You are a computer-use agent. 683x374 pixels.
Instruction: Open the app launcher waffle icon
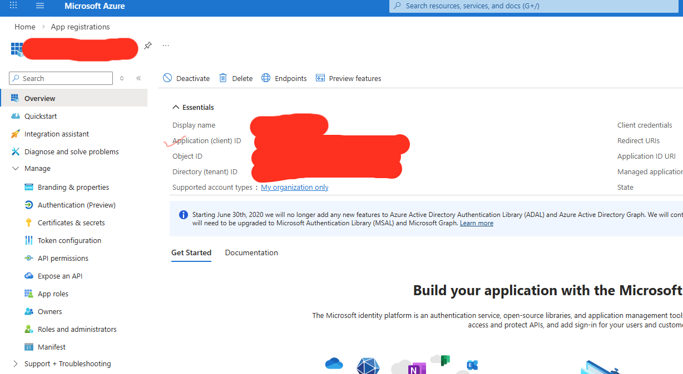[13, 6]
